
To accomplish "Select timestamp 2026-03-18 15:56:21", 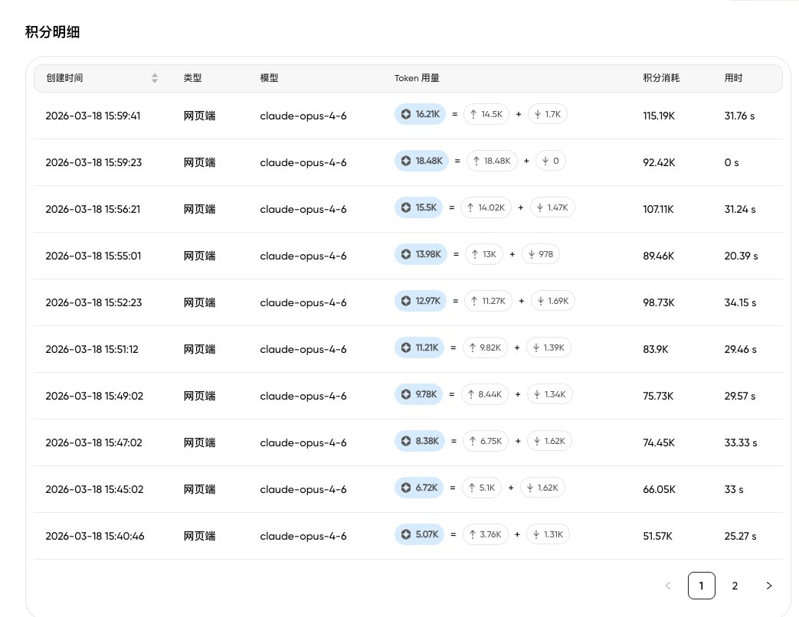I will [x=93, y=209].
